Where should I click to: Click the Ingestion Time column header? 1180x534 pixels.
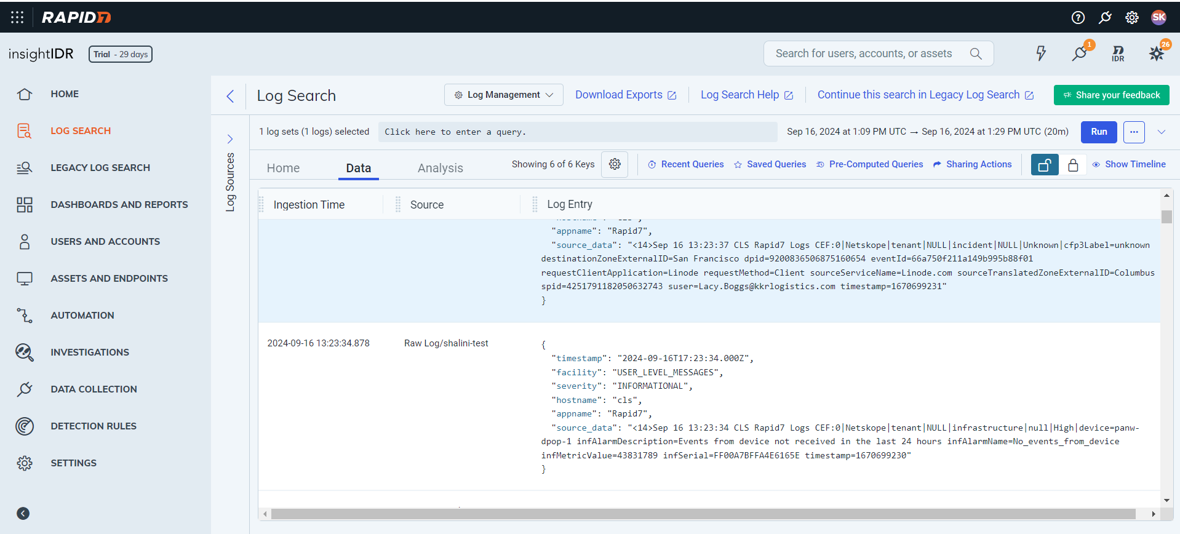tap(309, 205)
